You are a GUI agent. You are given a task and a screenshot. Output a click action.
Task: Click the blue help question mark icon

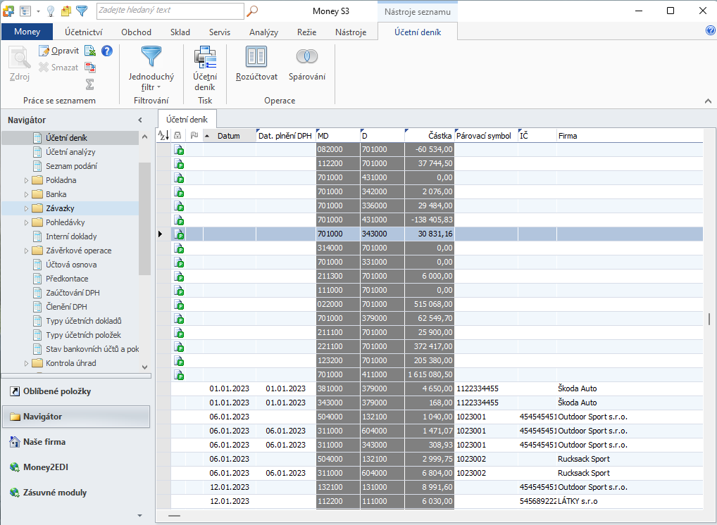[x=107, y=51]
